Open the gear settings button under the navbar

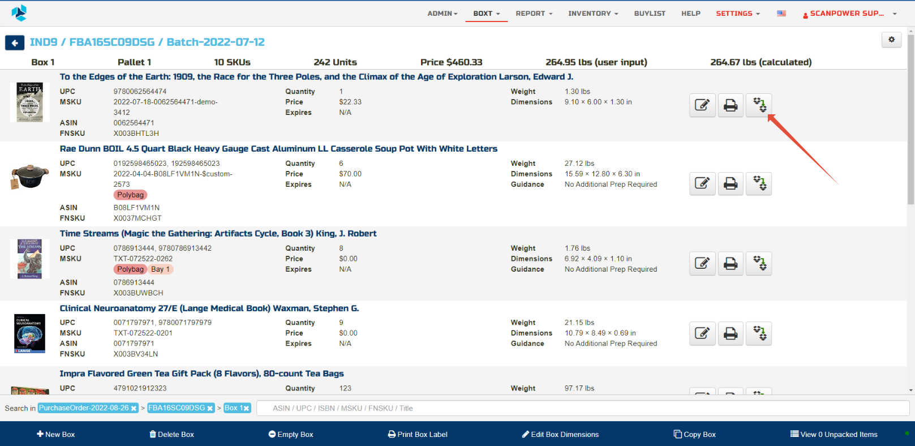click(891, 40)
